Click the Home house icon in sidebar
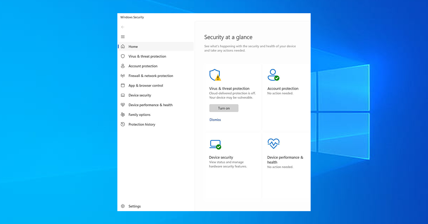 (x=123, y=46)
